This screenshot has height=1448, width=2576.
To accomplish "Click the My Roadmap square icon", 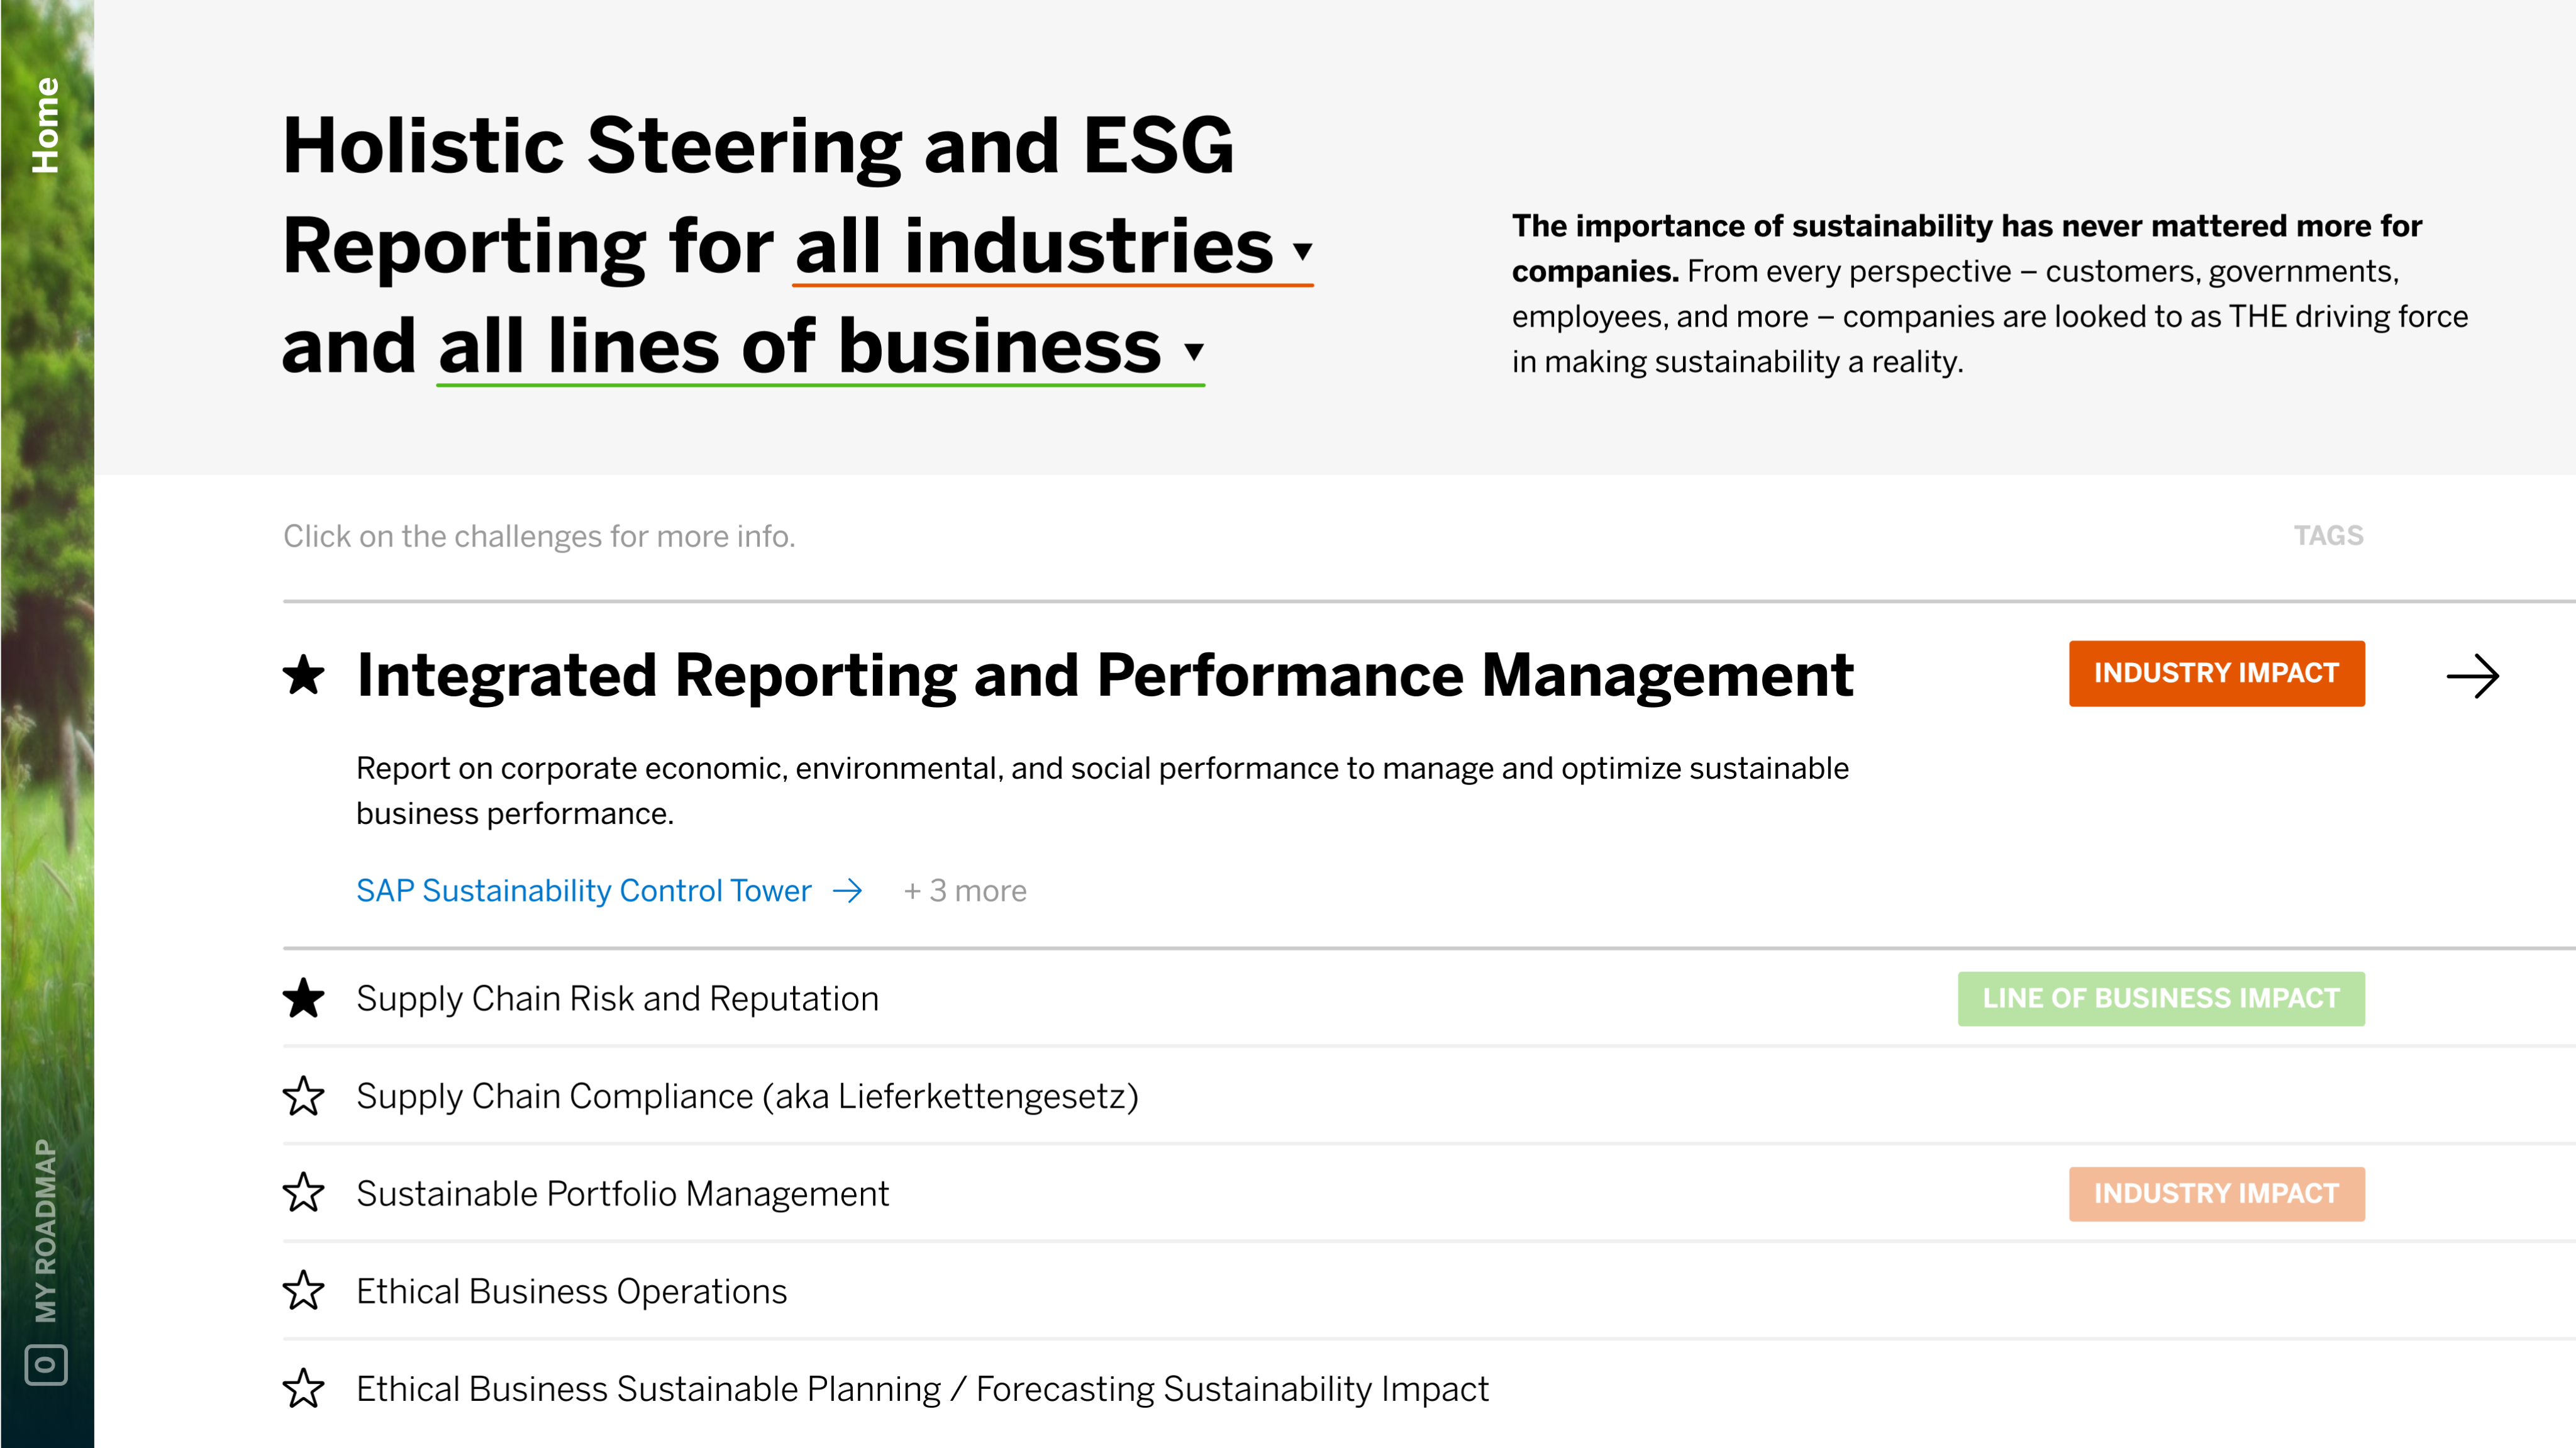I will pos(45,1365).
